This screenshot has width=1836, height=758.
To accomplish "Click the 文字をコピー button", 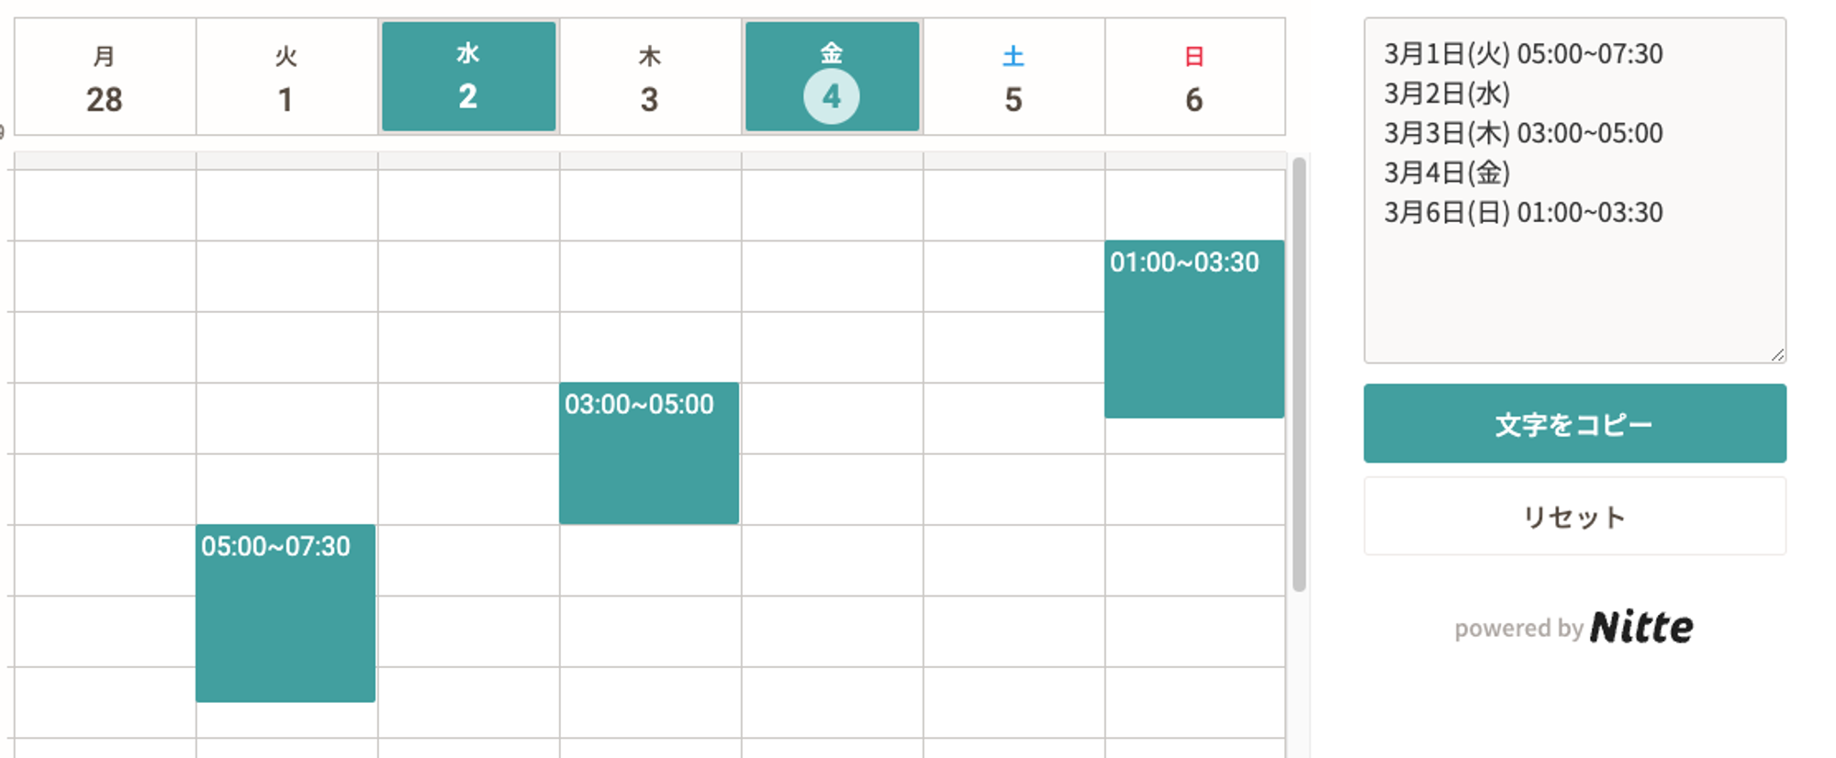I will coord(1574,423).
